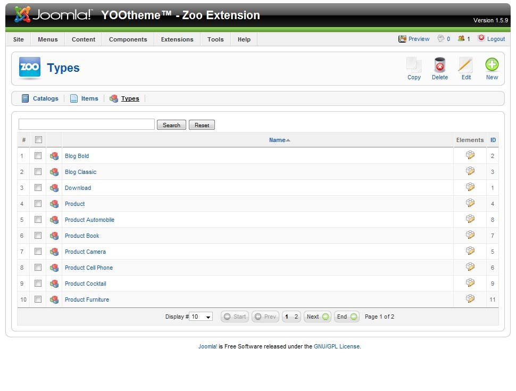Check the Download row checkbox
Image resolution: width=516 pixels, height=391 pixels.
[38, 188]
